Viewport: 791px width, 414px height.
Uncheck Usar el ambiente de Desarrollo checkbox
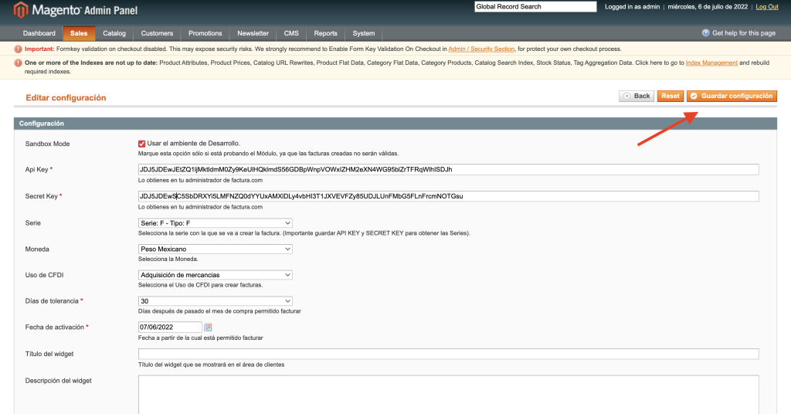pos(142,144)
